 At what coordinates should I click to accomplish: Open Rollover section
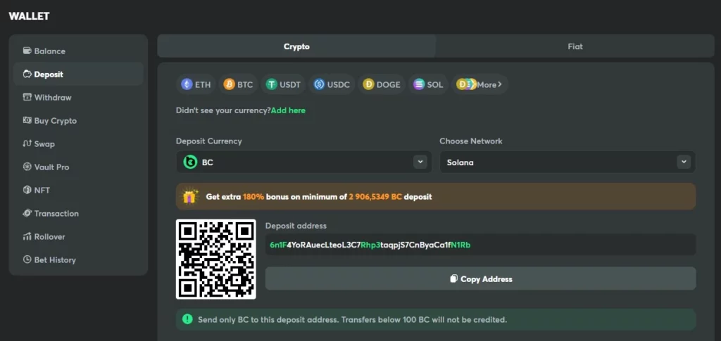click(x=78, y=237)
